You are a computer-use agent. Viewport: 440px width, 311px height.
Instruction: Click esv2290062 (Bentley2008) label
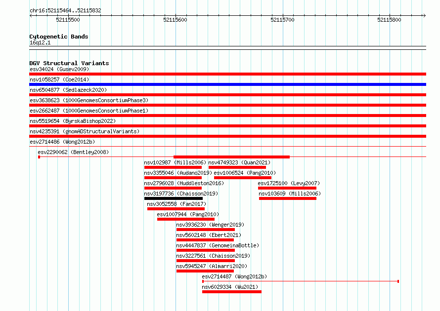coord(73,152)
